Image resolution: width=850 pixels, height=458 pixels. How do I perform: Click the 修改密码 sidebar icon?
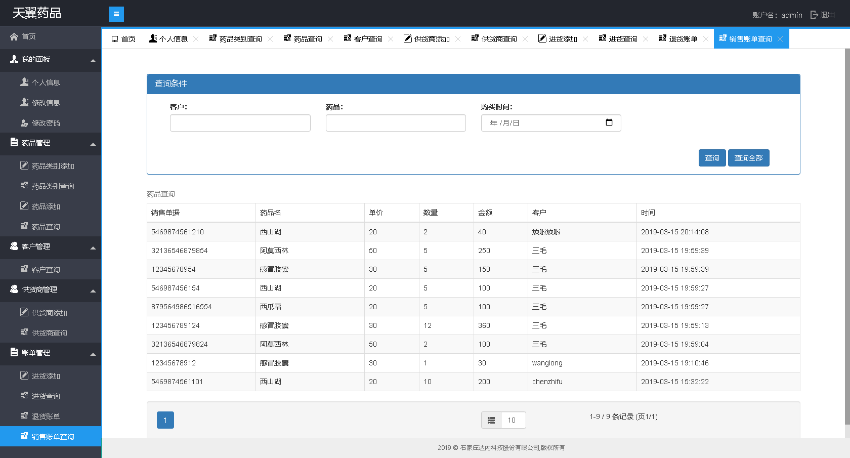(x=24, y=122)
